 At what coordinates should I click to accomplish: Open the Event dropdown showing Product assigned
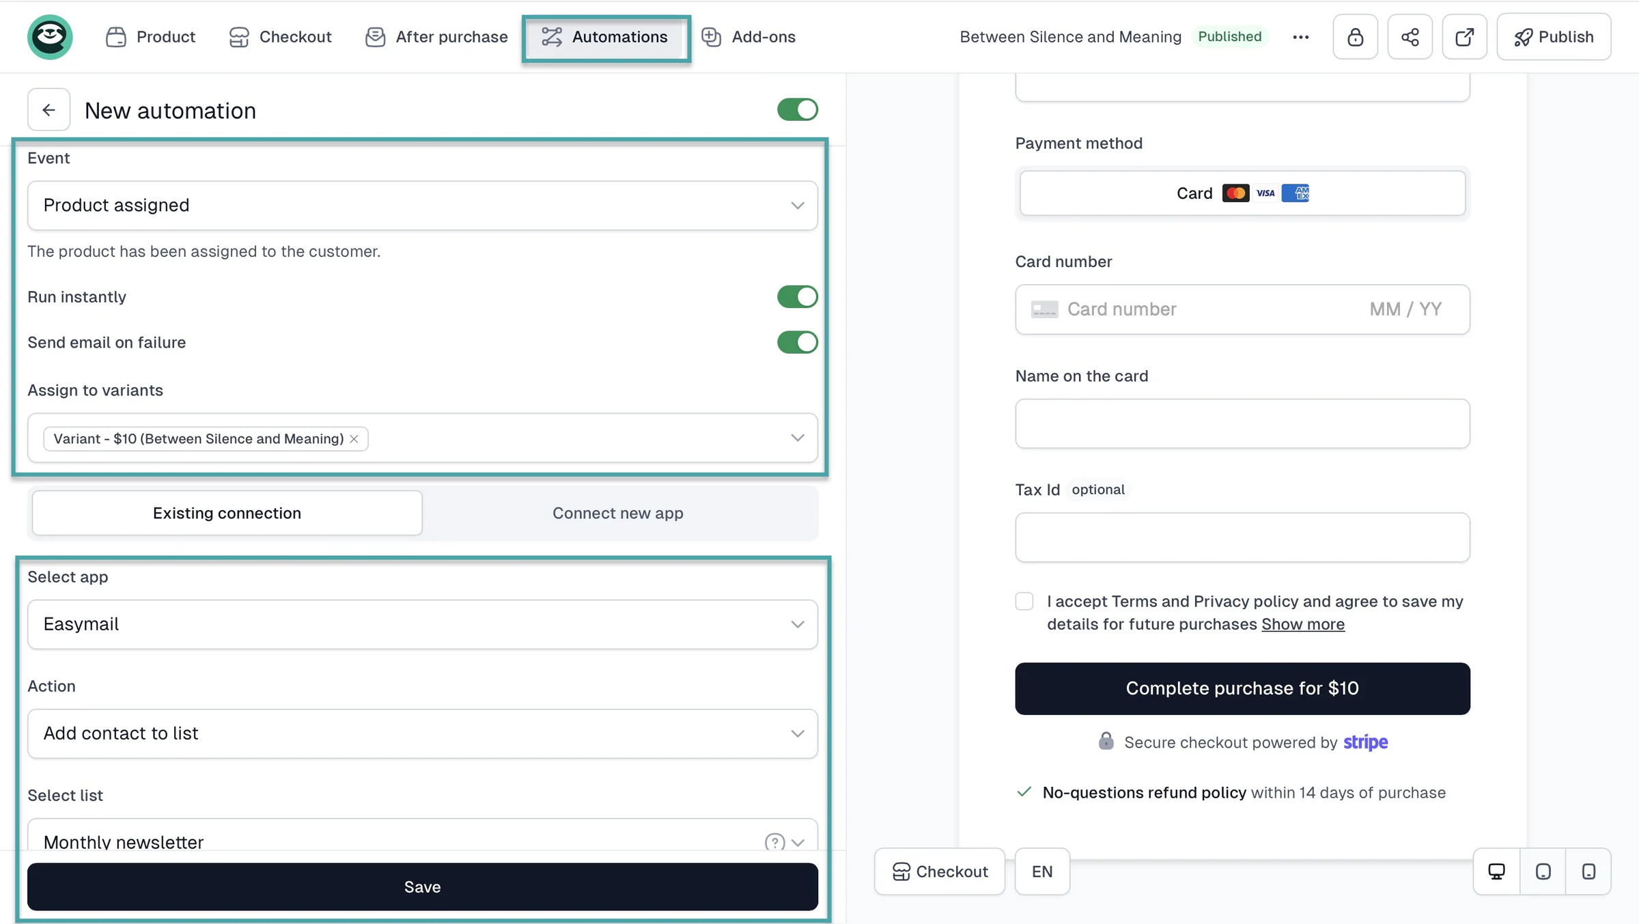click(423, 206)
